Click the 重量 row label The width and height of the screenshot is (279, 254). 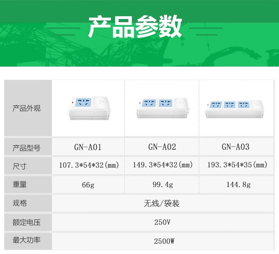pyautogui.click(x=20, y=185)
